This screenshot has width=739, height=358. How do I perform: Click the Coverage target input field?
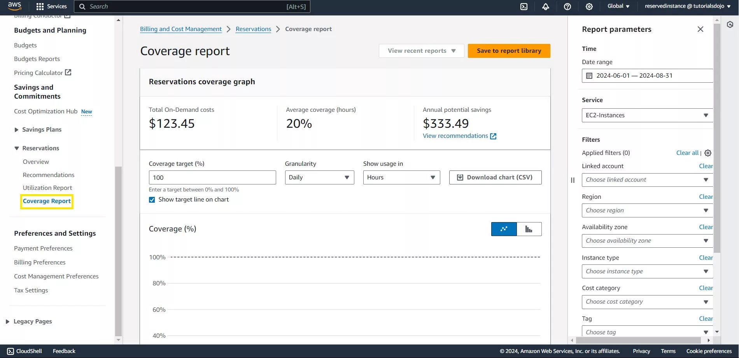[x=212, y=177]
